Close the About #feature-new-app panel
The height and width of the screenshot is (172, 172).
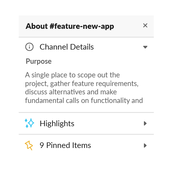145,26
